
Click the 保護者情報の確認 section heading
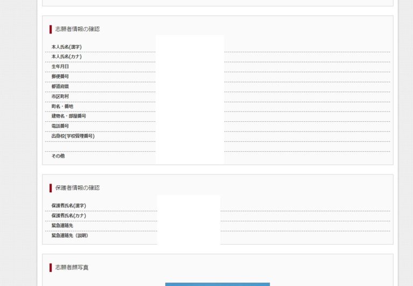point(77,188)
